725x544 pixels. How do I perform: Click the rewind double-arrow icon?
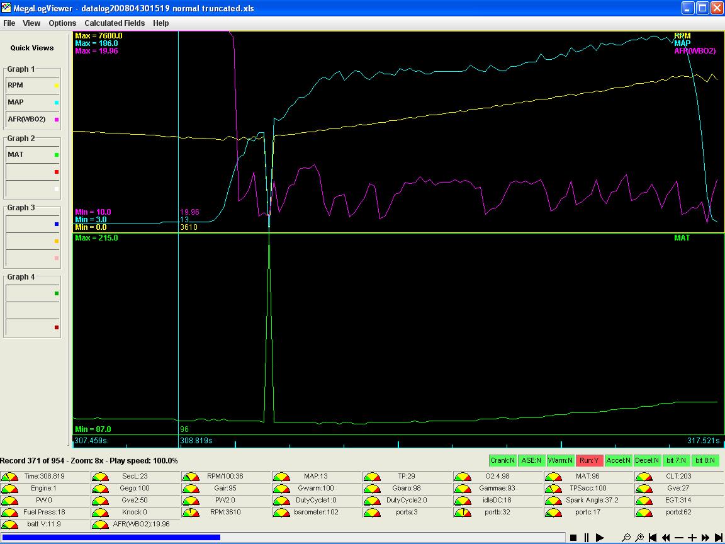[x=666, y=538]
